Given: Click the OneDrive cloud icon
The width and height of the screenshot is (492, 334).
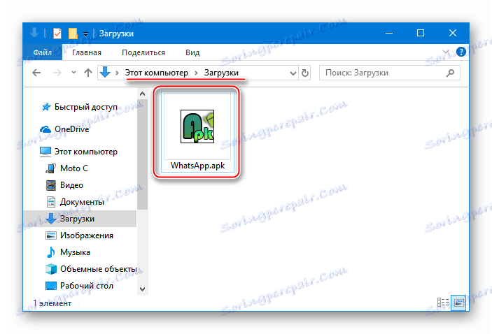Looking at the screenshot, I should pos(45,129).
